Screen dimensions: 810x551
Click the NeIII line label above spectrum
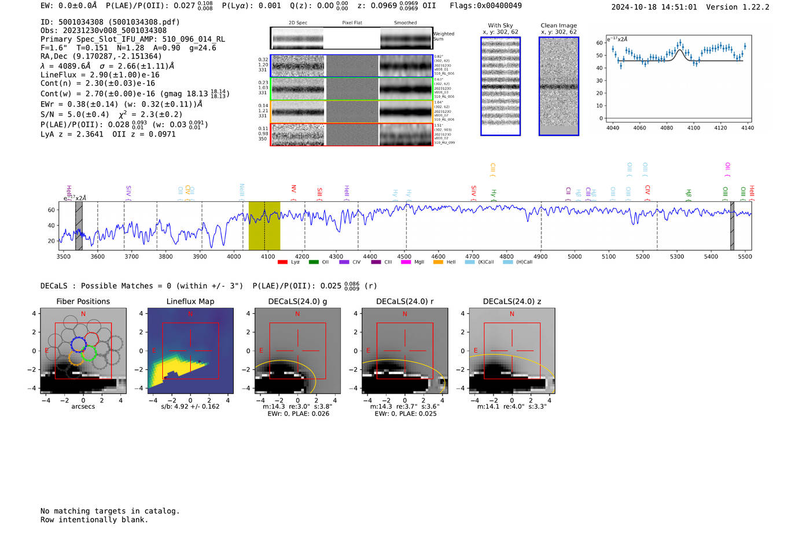[x=242, y=192]
